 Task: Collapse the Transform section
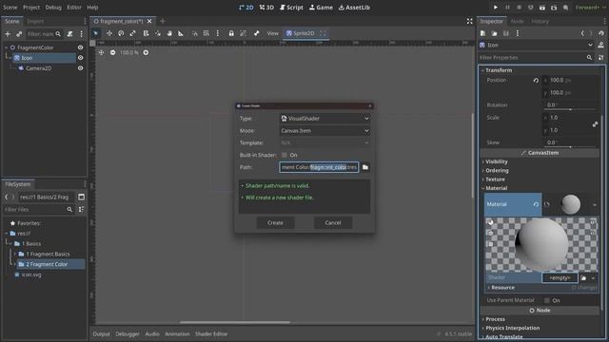[499, 70]
